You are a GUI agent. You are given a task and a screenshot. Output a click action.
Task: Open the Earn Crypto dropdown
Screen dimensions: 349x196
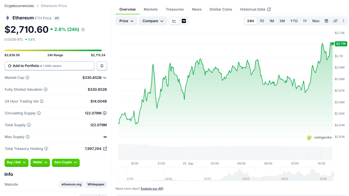66,162
